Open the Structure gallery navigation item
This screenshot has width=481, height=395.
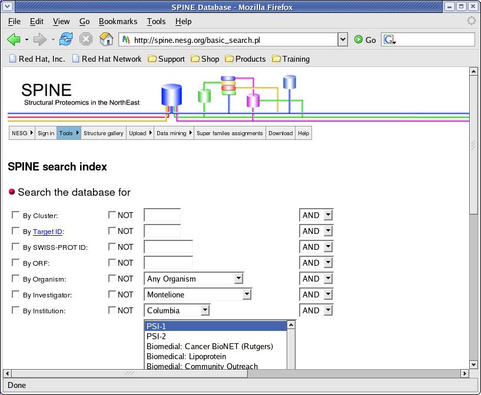(104, 133)
